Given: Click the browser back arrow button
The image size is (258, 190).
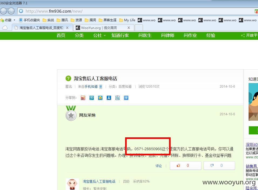Looking at the screenshot, I should coord(3,11).
